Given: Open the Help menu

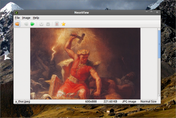Looking at the screenshot, I should click(36, 18).
